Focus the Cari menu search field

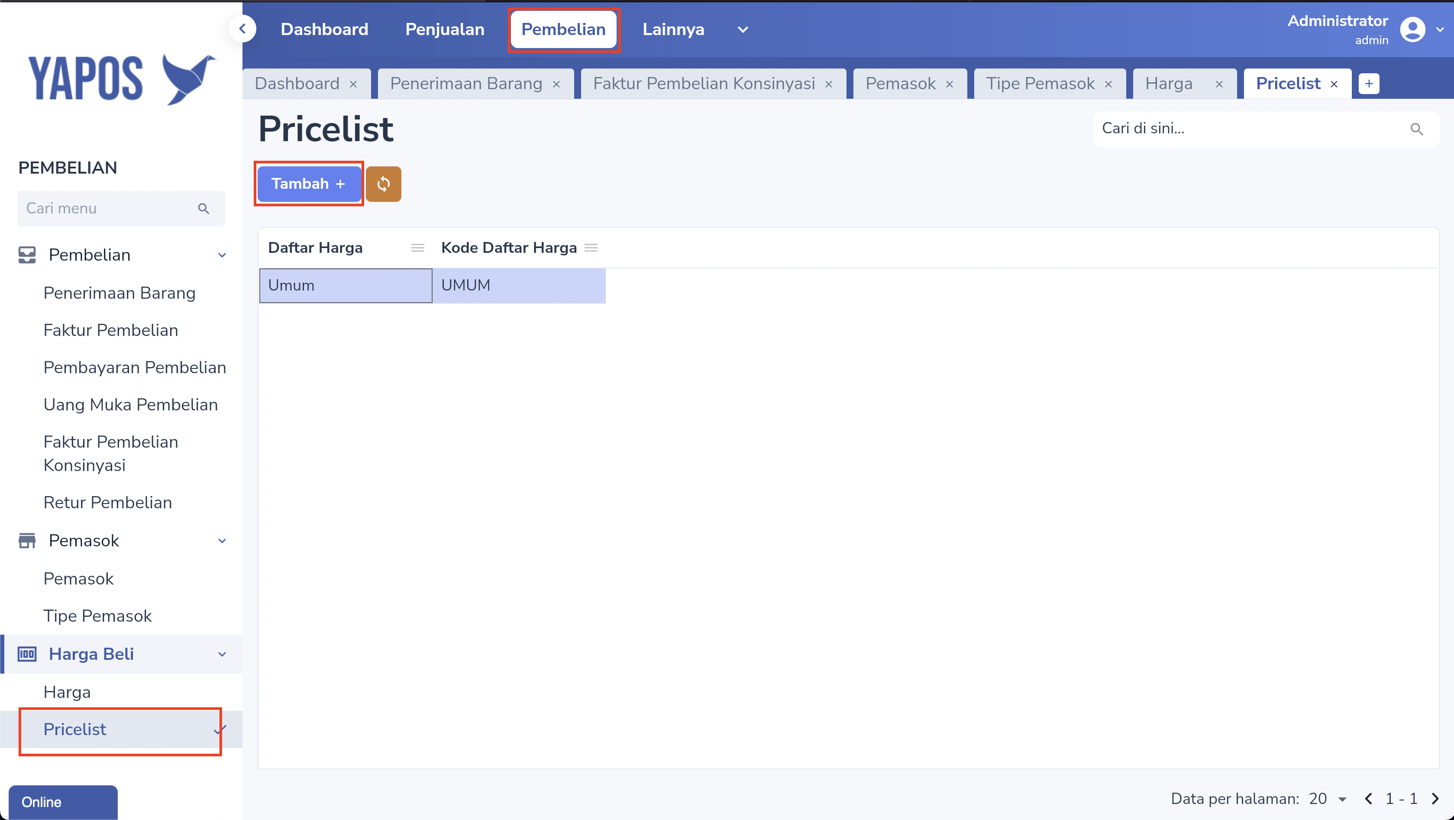pos(121,209)
